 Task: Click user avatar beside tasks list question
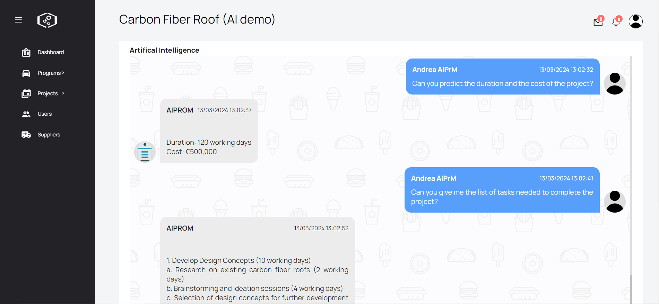click(615, 202)
